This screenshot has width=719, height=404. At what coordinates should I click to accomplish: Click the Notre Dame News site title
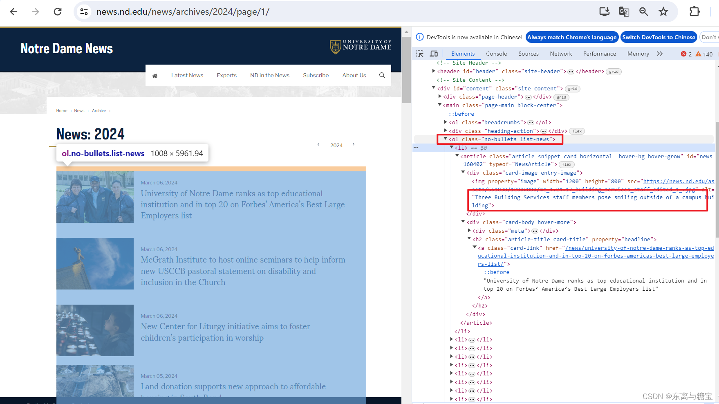(x=67, y=49)
